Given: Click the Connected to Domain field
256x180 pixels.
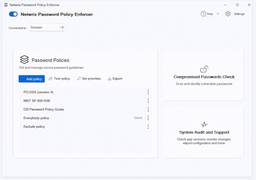Looking at the screenshot, I should [x=43, y=27].
